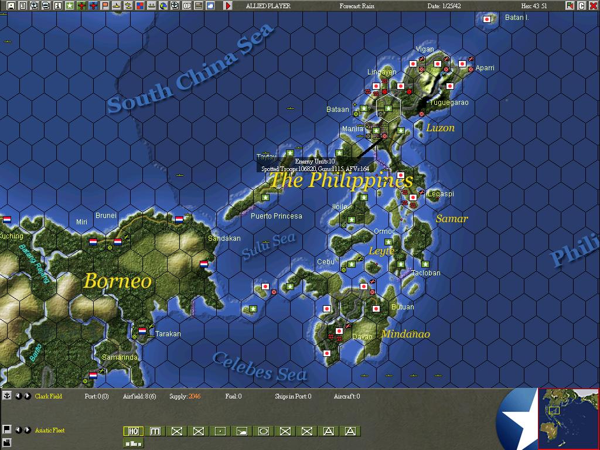This screenshot has width=600, height=450.
Task: Click the Japanese flag north of Davao
Action: 339,331
